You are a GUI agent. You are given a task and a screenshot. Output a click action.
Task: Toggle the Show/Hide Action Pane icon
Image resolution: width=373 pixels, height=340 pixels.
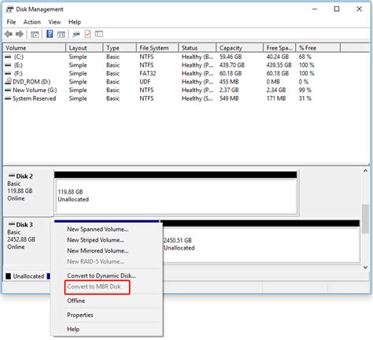pyautogui.click(x=61, y=34)
